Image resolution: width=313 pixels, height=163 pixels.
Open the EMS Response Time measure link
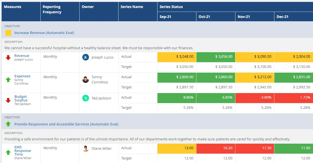23,151
